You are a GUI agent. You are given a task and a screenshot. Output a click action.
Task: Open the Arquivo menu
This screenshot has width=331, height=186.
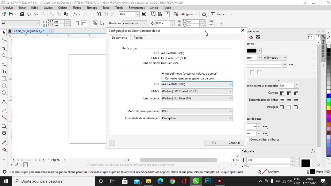[x=8, y=8]
